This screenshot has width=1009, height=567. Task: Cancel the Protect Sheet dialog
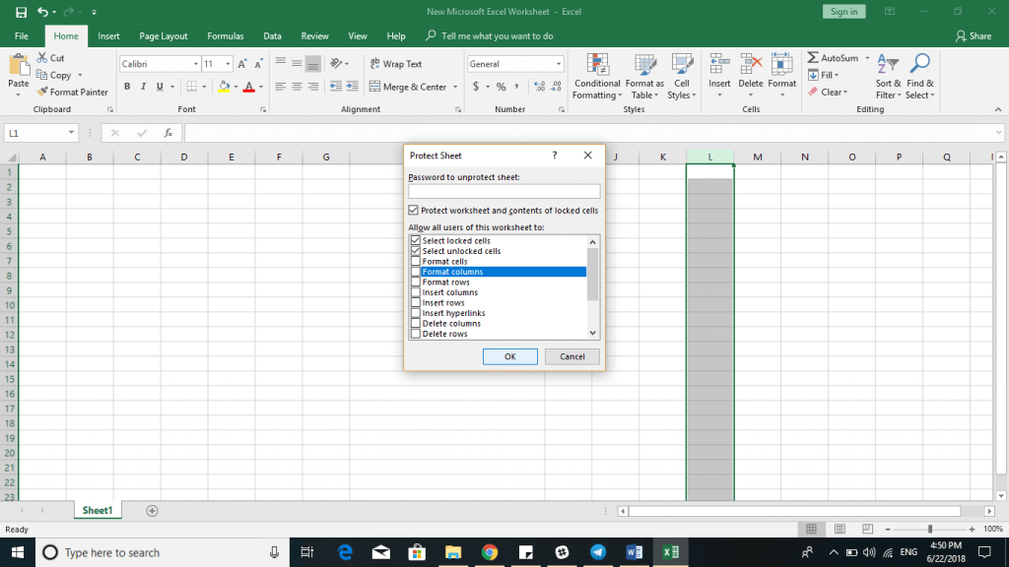(572, 356)
